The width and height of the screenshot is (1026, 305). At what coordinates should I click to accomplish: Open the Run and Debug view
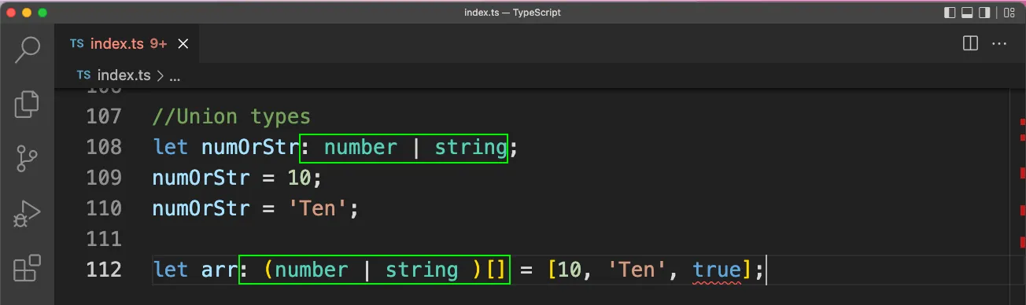click(x=28, y=213)
